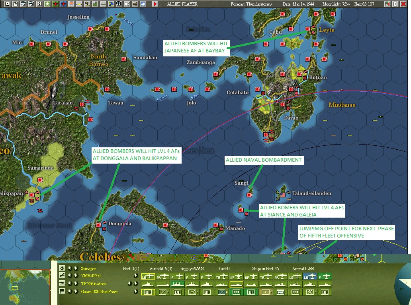The width and height of the screenshot is (411, 305).
Task: Click 'TF 326 is at sea' text
Action: [x=94, y=284]
